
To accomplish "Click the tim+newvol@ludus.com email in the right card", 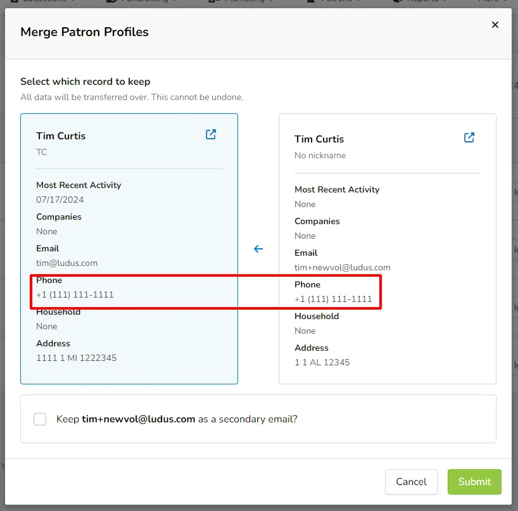I will point(343,268).
